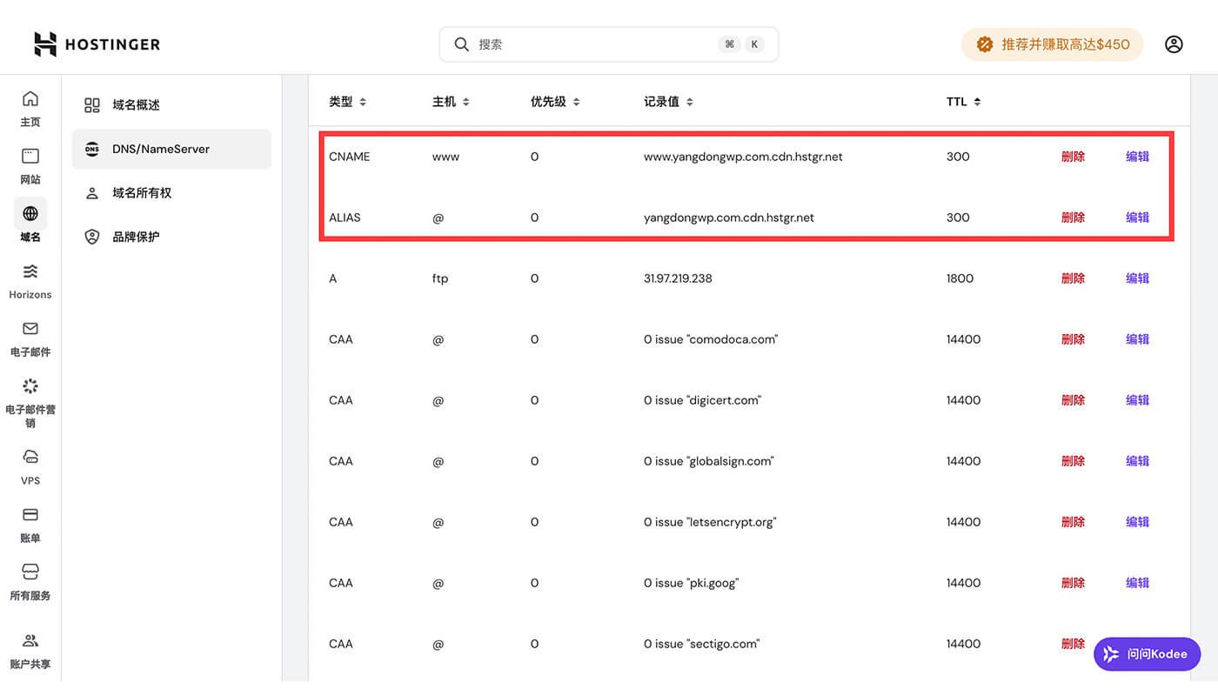Click 编辑 on the CNAME www record
The image size is (1218, 696).
1137,157
